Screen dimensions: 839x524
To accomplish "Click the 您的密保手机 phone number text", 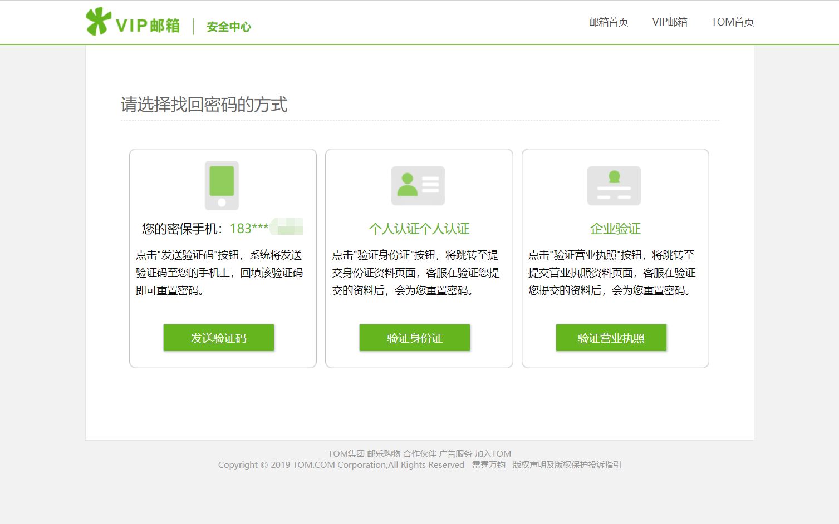I will (x=222, y=229).
